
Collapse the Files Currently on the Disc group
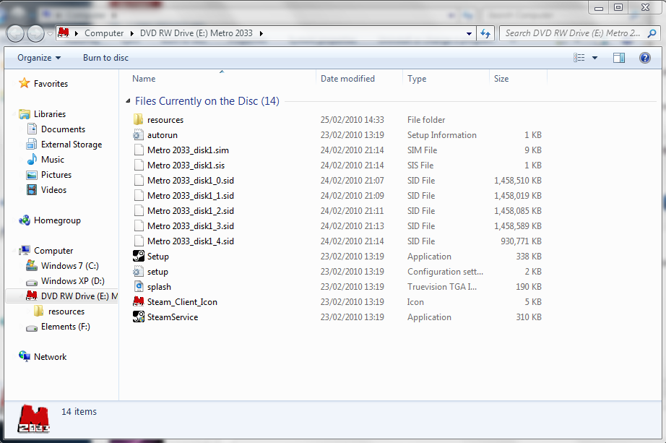(x=128, y=102)
